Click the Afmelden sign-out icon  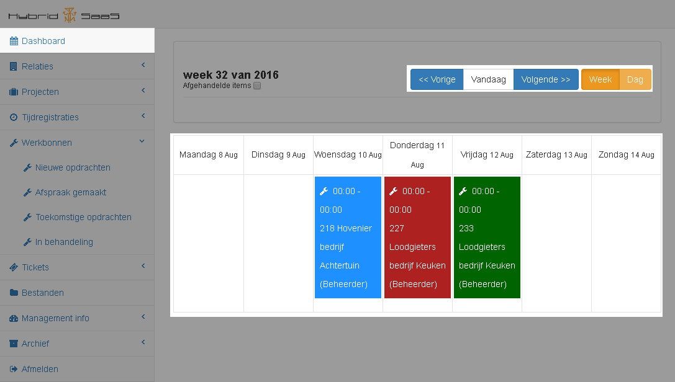coord(14,369)
